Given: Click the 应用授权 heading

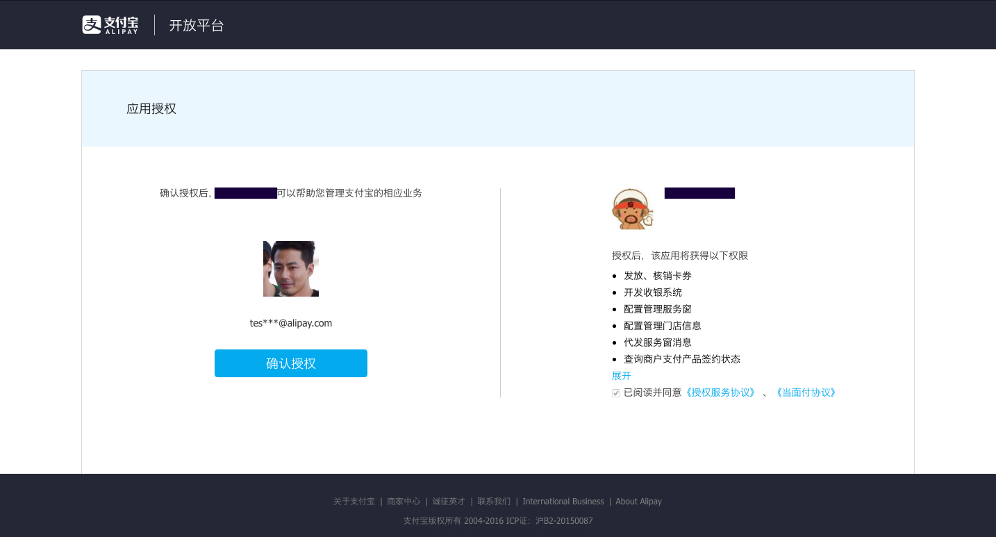Looking at the screenshot, I should [x=151, y=109].
